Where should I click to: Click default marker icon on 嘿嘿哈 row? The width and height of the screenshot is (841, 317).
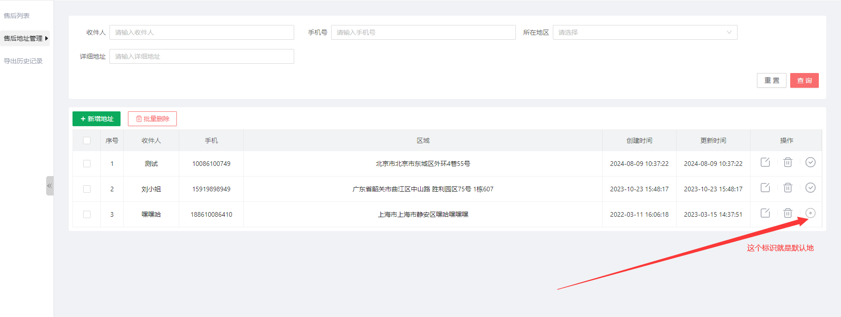810,213
